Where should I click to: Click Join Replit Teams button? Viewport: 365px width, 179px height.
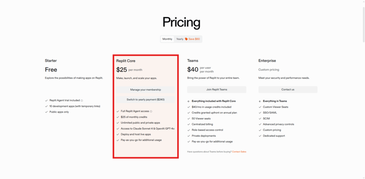pyautogui.click(x=217, y=90)
